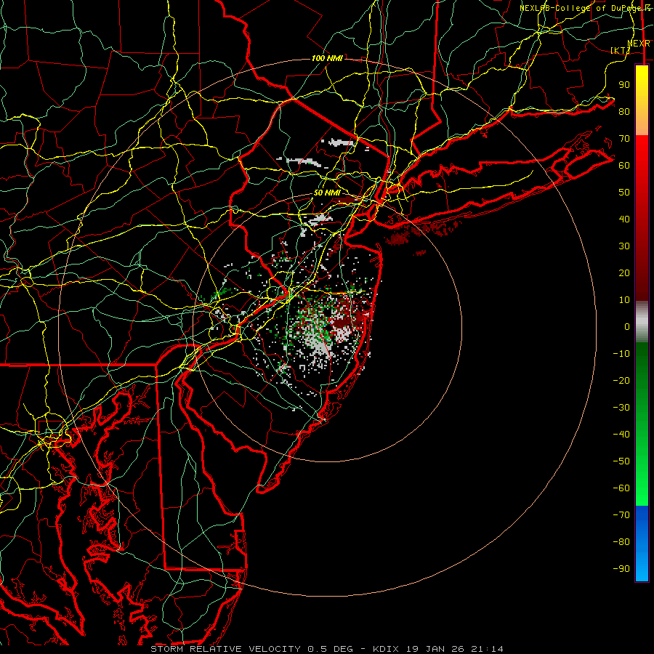
Task: Click the storm relative velocity caption at bottom
Action: pos(327,649)
